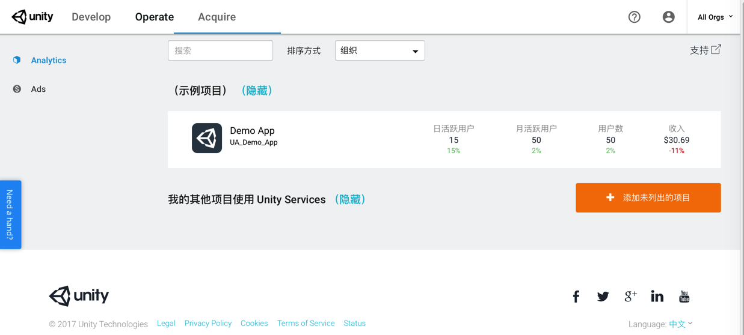Click the 月活跃用户 column label
The image size is (744, 335).
click(536, 128)
